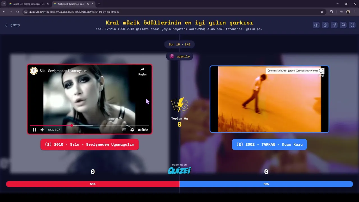This screenshot has width=359, height=202.
Task: Click the 1:12 / 3:27 video time display
Action: tap(54, 130)
